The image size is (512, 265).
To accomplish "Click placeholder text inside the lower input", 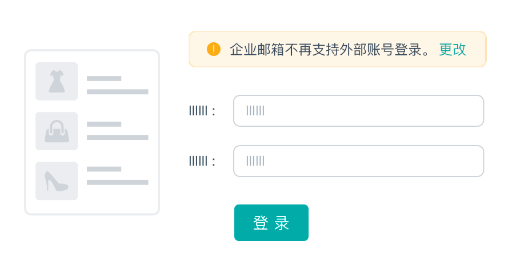I will tap(255, 161).
